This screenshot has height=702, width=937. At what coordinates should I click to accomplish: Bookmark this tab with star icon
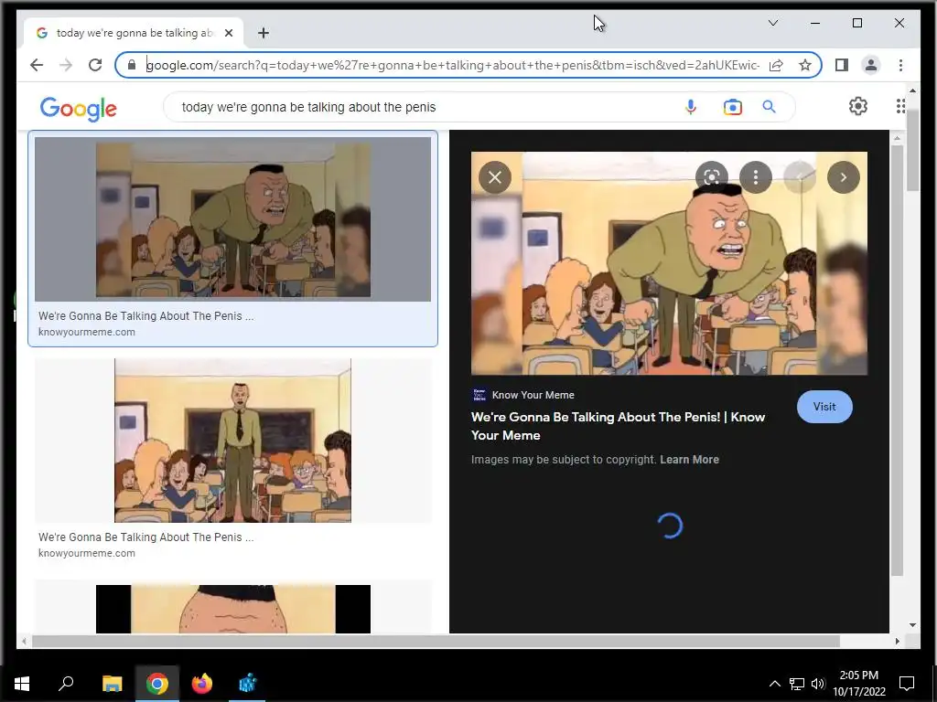click(805, 65)
